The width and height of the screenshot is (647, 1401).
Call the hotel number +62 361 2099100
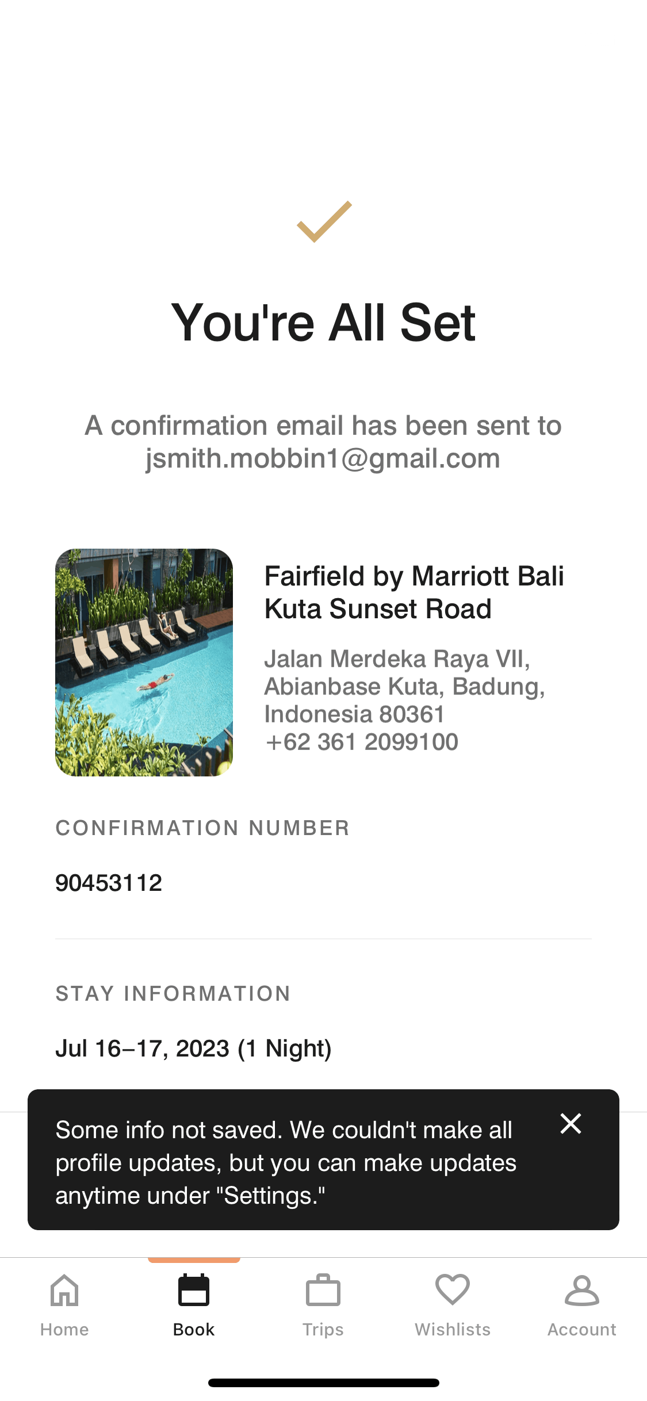(362, 742)
